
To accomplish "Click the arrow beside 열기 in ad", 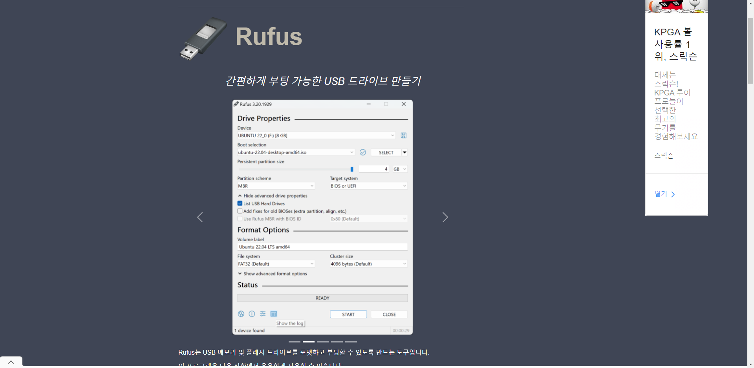I will click(x=673, y=194).
